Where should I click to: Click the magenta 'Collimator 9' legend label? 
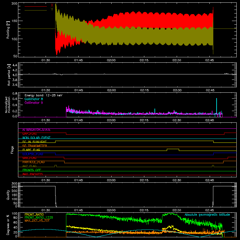click(x=34, y=103)
